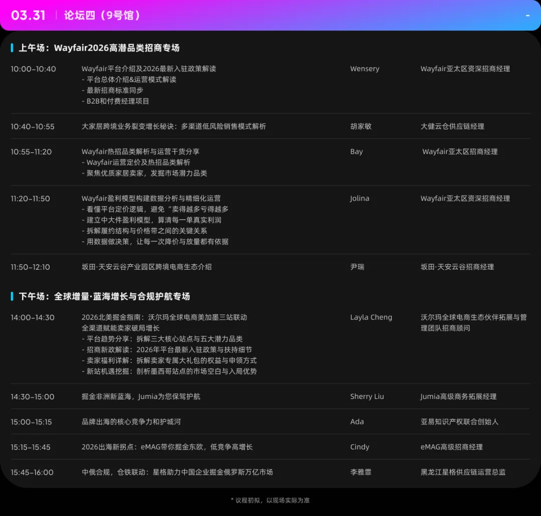This screenshot has height=516, width=541.
Task: Select speaker name Cindy
Action: (360, 447)
